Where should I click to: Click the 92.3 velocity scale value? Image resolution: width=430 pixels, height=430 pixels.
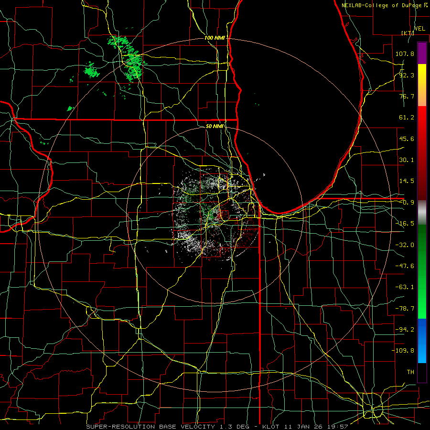407,75
